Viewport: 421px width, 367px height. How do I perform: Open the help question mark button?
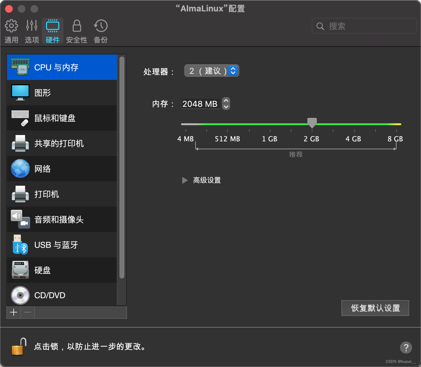coord(406,348)
